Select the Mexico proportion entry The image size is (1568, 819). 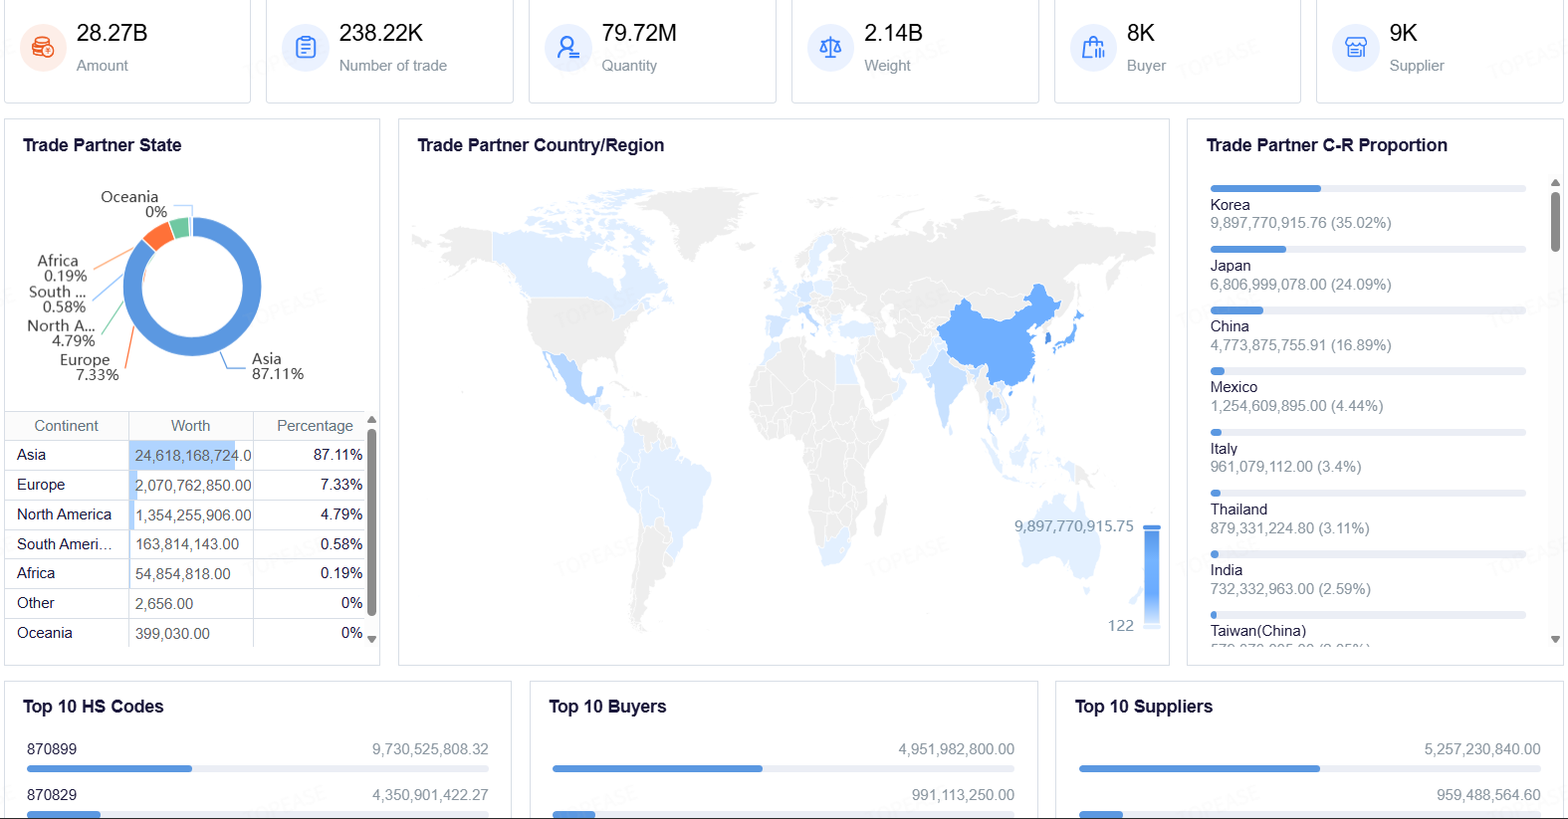click(1368, 391)
